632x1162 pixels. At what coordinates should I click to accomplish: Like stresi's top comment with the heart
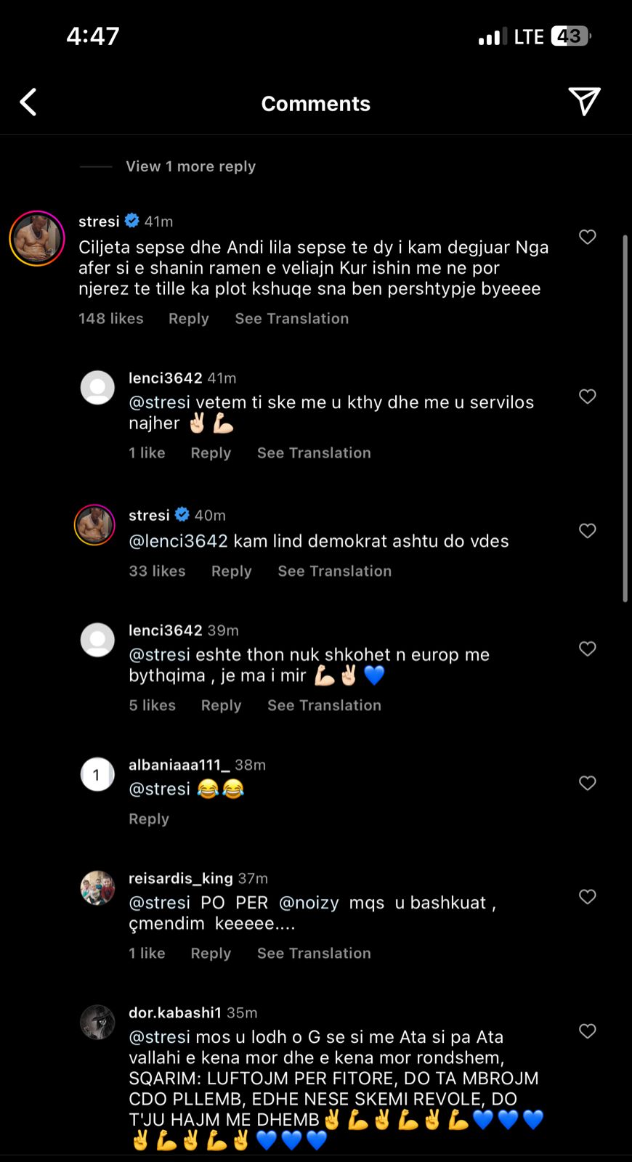click(587, 237)
